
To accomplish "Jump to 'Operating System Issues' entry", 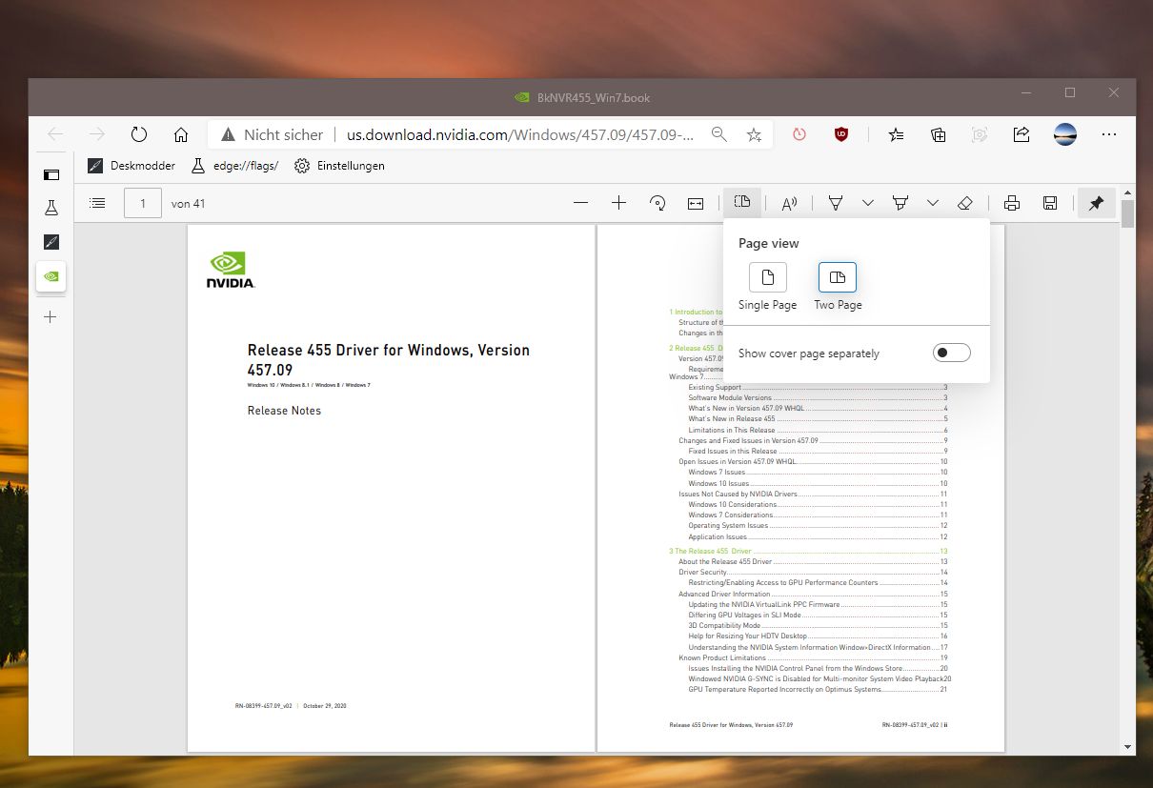I will [x=818, y=525].
